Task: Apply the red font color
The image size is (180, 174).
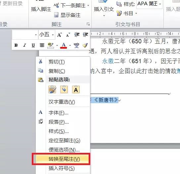Action: pyautogui.click(x=64, y=45)
